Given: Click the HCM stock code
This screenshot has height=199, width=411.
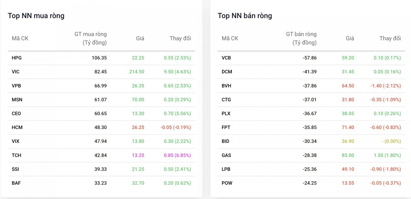Looking at the screenshot, I should (17, 127).
